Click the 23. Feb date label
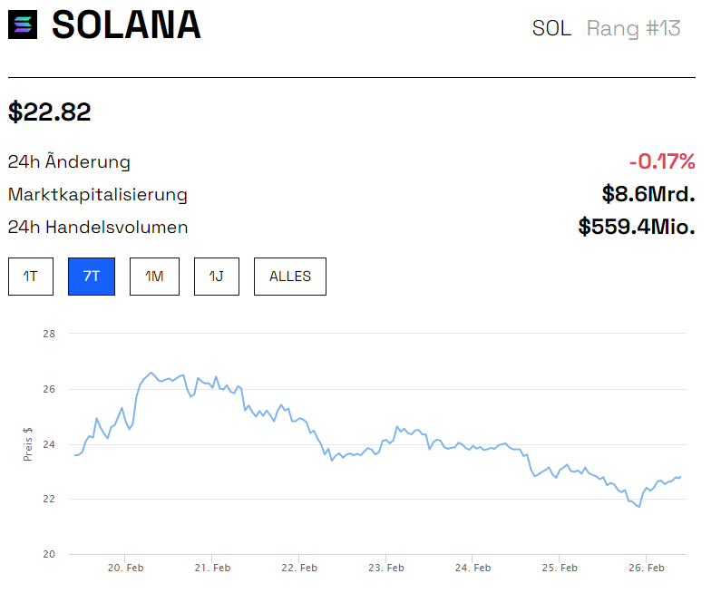The width and height of the screenshot is (721, 593). tap(386, 569)
